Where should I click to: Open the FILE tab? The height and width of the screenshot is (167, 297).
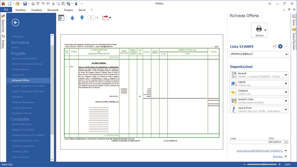point(6,10)
